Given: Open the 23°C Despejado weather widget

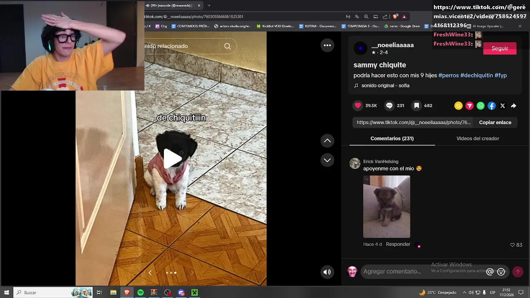Looking at the screenshot, I should click(x=438, y=293).
